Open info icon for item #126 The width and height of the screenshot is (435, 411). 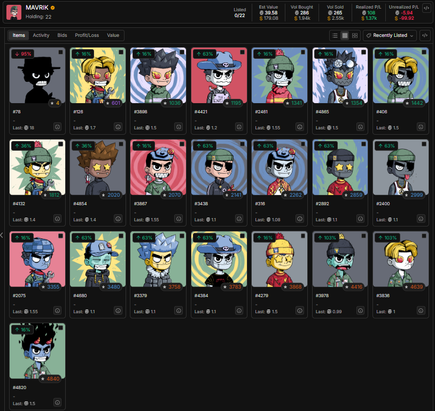tap(118, 127)
